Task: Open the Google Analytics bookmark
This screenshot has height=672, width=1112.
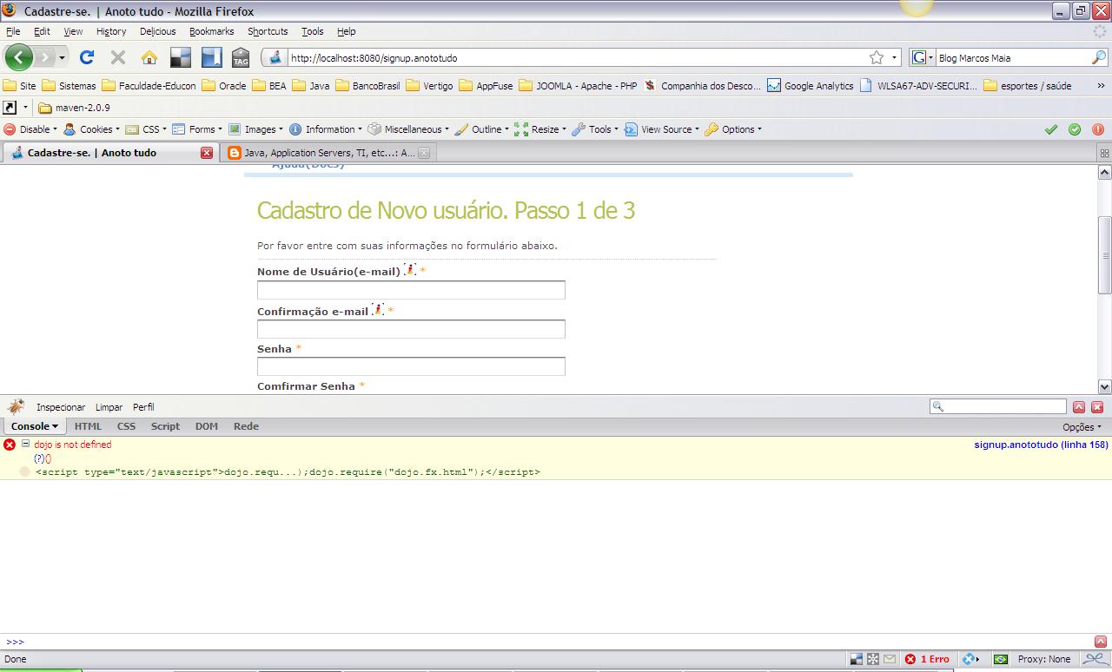Action: point(810,86)
